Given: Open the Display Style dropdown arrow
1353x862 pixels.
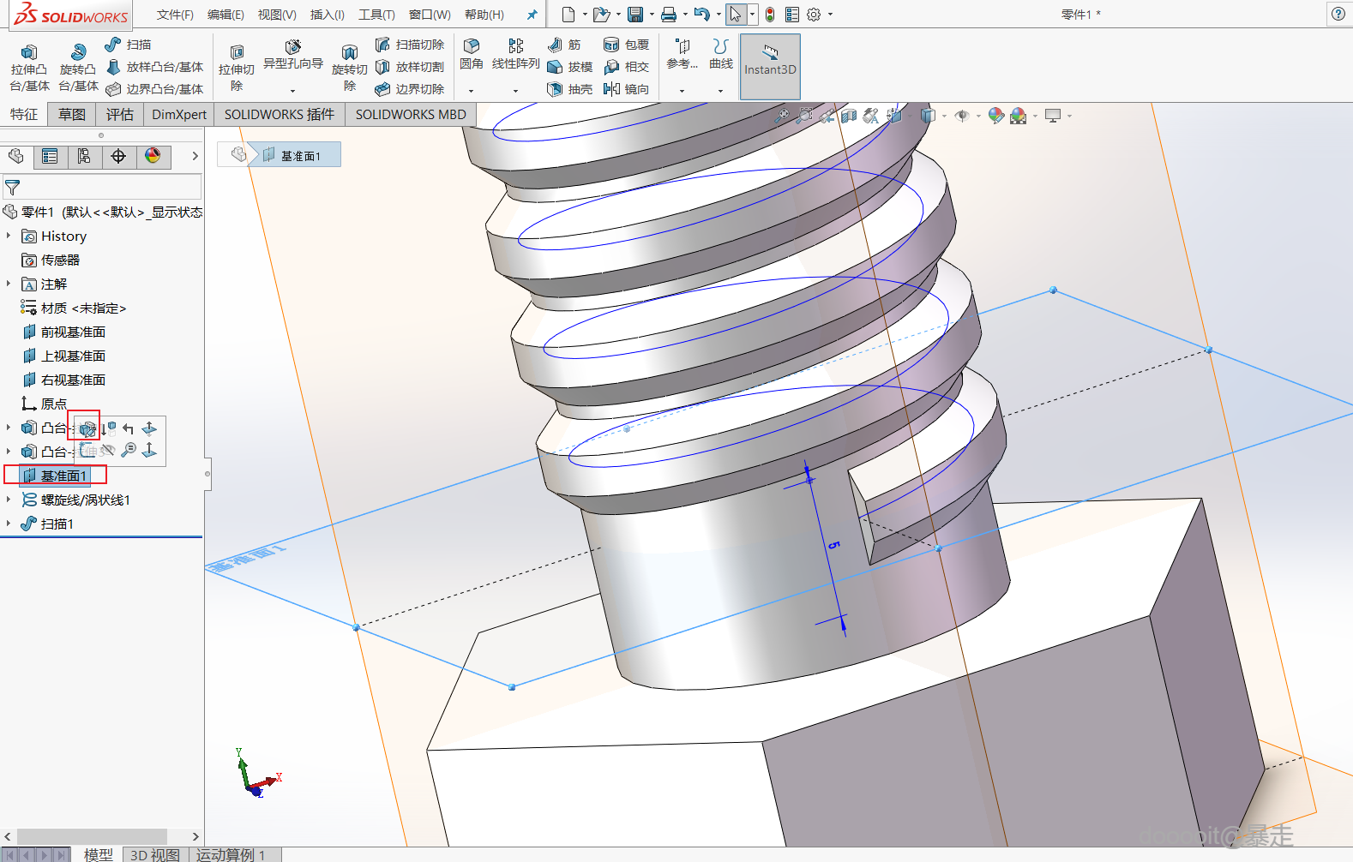Looking at the screenshot, I should [944, 116].
